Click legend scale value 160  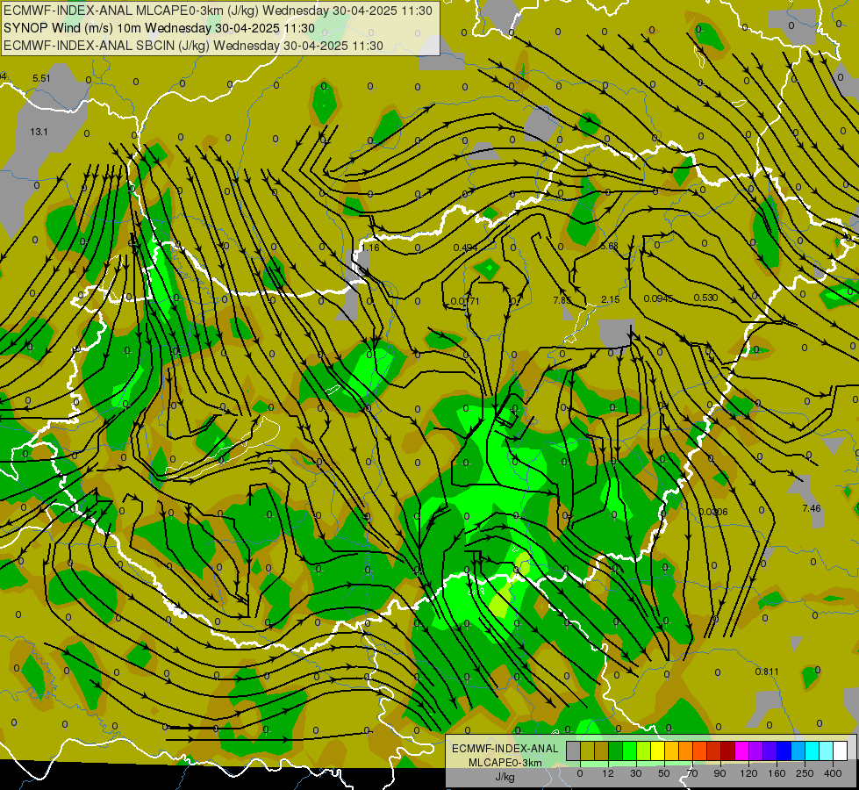click(x=777, y=773)
